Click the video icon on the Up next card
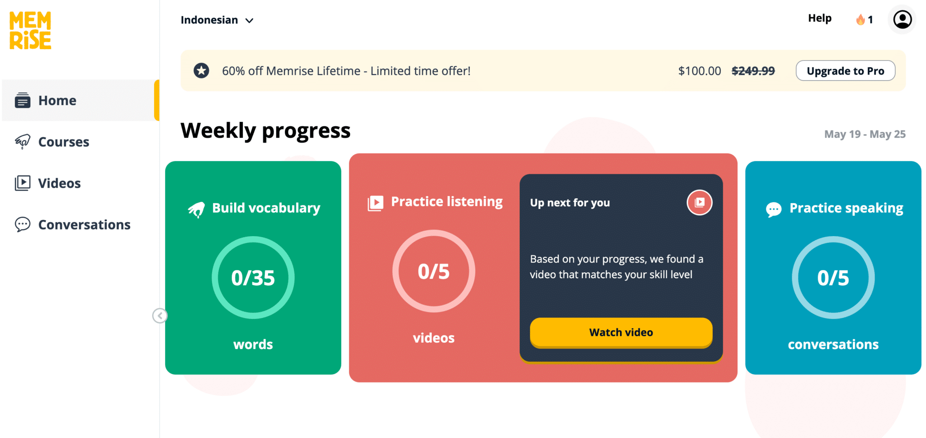 click(699, 202)
